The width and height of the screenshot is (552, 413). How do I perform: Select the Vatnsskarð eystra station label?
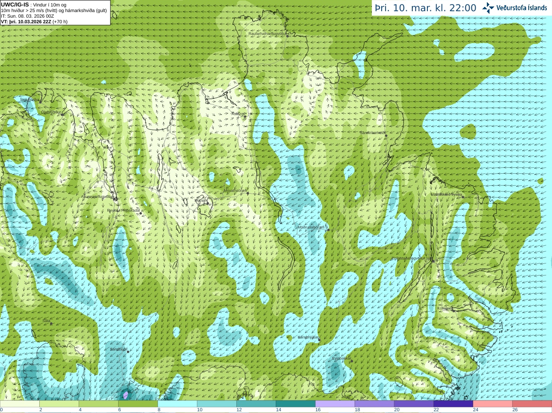tap(446, 194)
